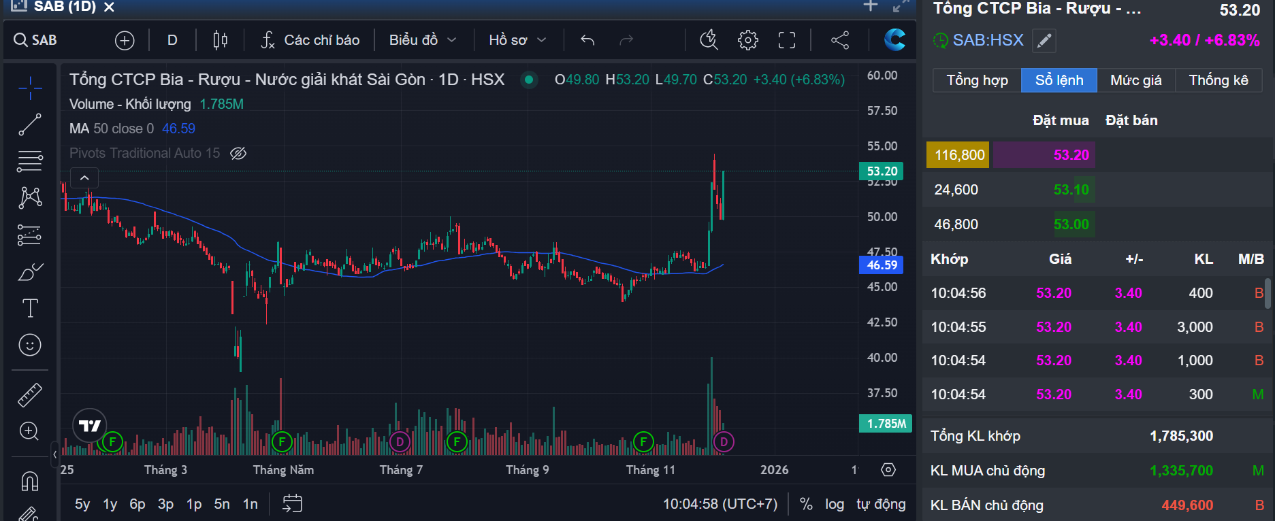The height and width of the screenshot is (521, 1275).
Task: Open the forecasting and measurement tools
Action: pyautogui.click(x=30, y=235)
